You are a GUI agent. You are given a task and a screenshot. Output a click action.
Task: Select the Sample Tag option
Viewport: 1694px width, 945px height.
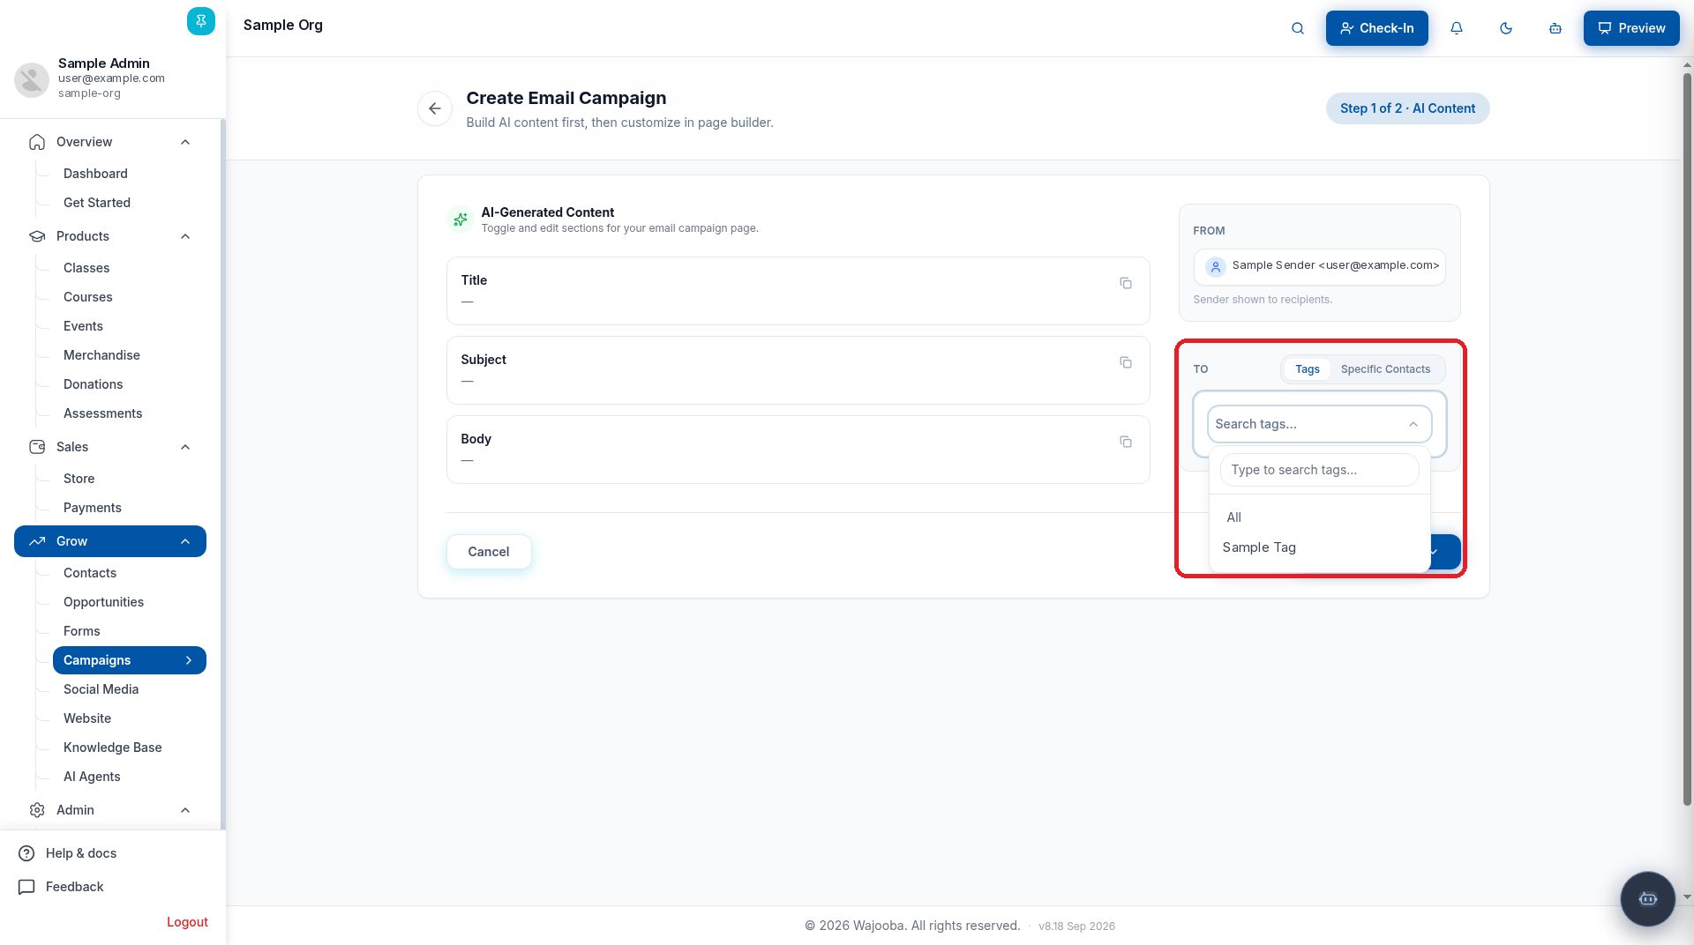[x=1320, y=547]
